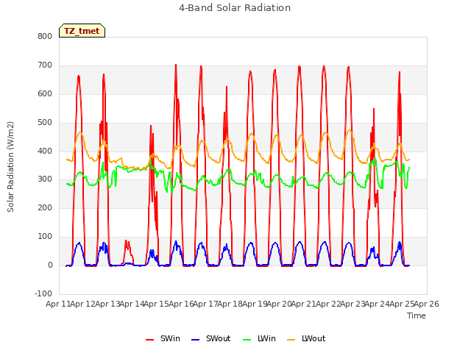
Task: Click the Apr 14 x-axis label
Action: [x=132, y=304]
